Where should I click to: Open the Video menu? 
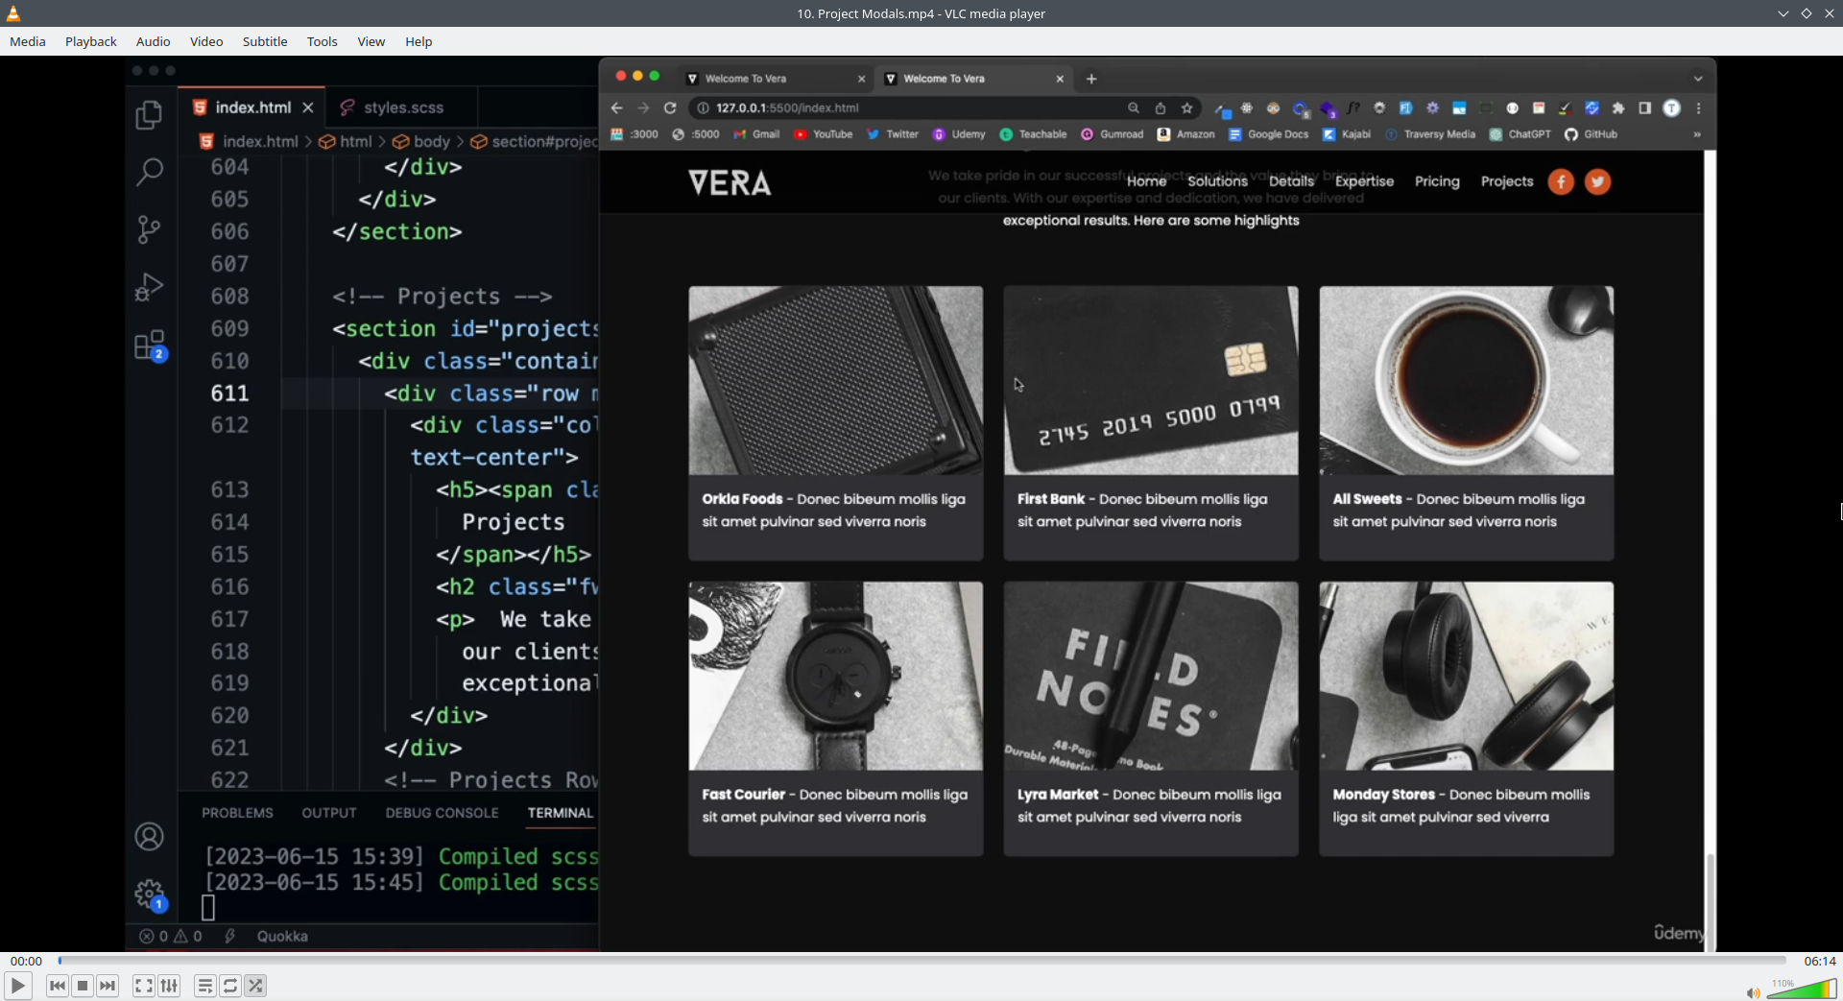tap(206, 41)
